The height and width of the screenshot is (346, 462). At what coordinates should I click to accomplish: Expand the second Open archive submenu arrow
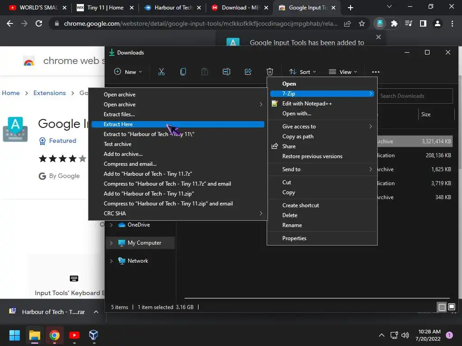coord(261,105)
